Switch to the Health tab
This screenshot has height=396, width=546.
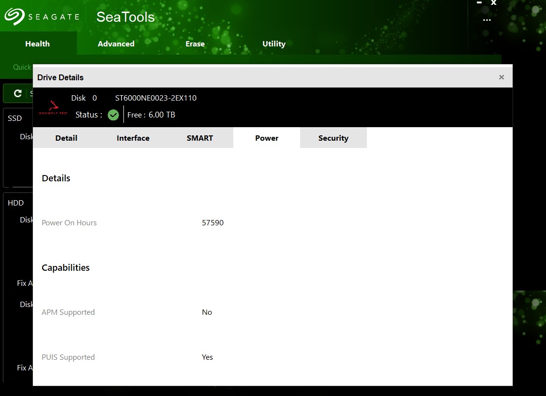pyautogui.click(x=37, y=44)
